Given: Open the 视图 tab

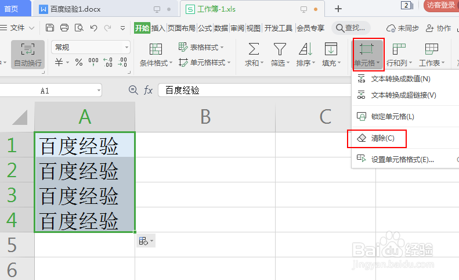Looking at the screenshot, I should coord(254,28).
